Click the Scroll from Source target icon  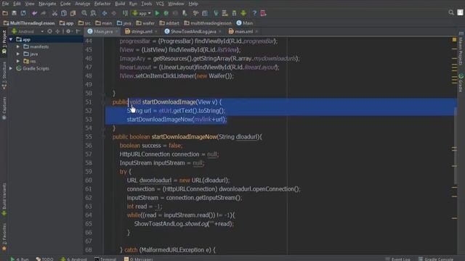tap(49, 31)
